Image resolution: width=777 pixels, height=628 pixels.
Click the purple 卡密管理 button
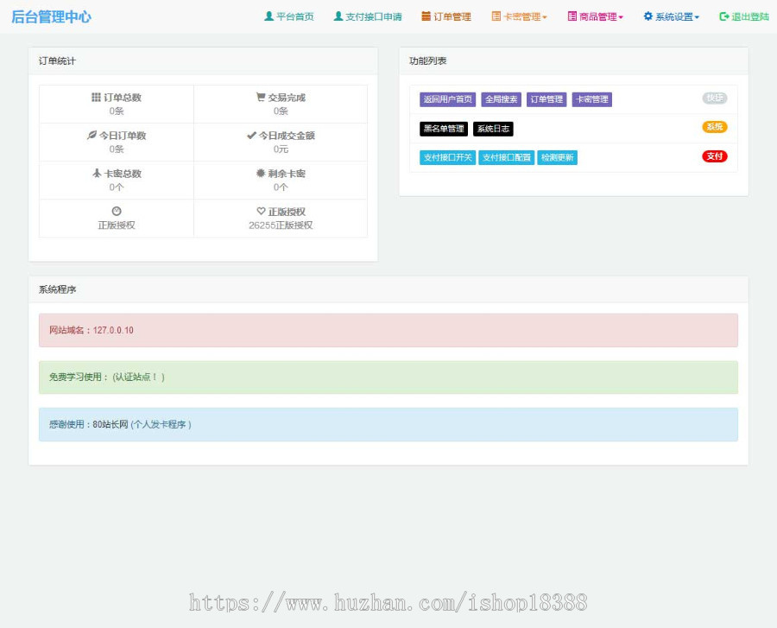click(x=592, y=99)
